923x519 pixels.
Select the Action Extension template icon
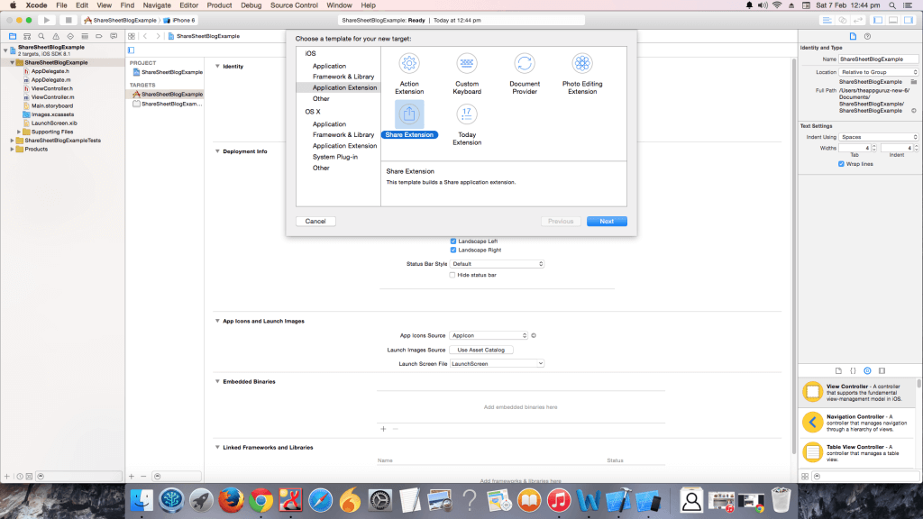point(409,63)
